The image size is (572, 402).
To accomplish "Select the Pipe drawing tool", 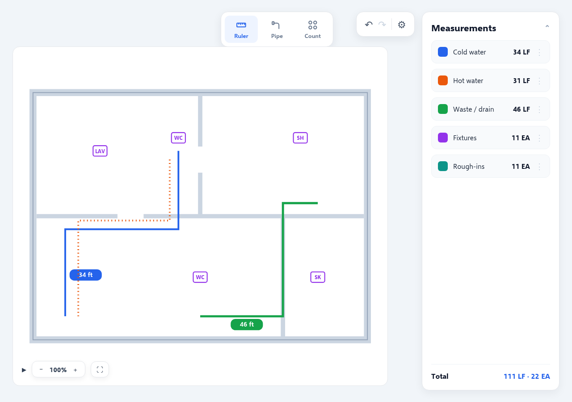I will point(277,29).
